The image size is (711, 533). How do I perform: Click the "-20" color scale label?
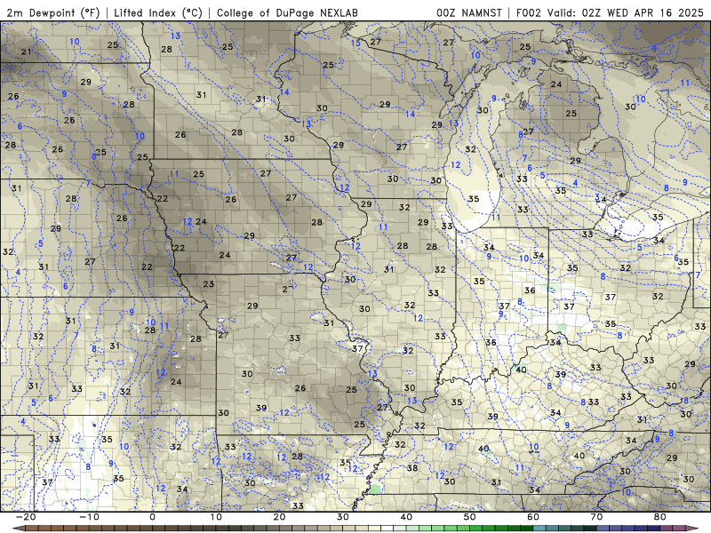pos(26,517)
